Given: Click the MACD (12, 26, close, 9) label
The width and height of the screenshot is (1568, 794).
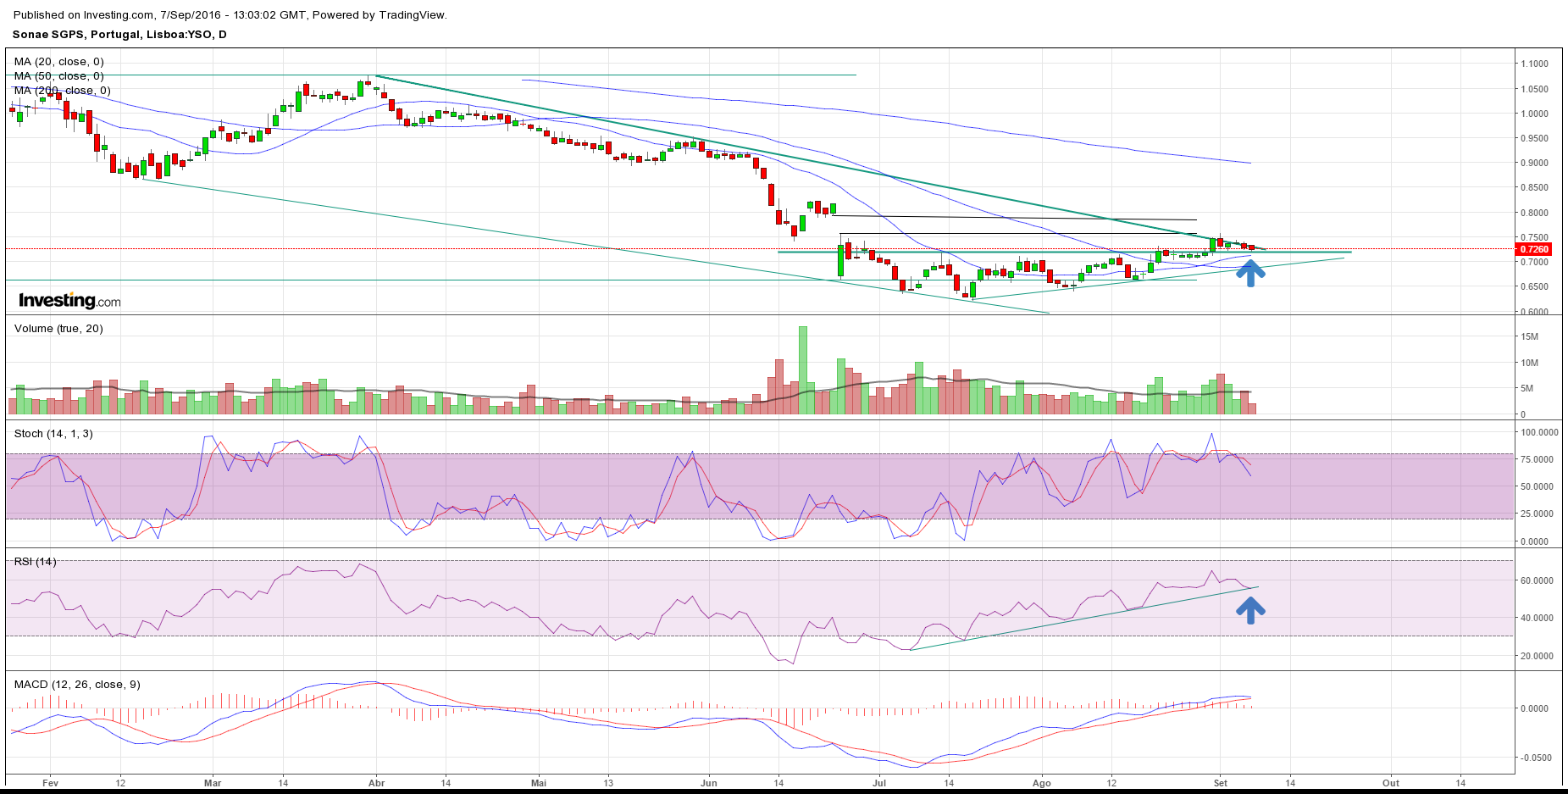Looking at the screenshot, I should point(77,685).
